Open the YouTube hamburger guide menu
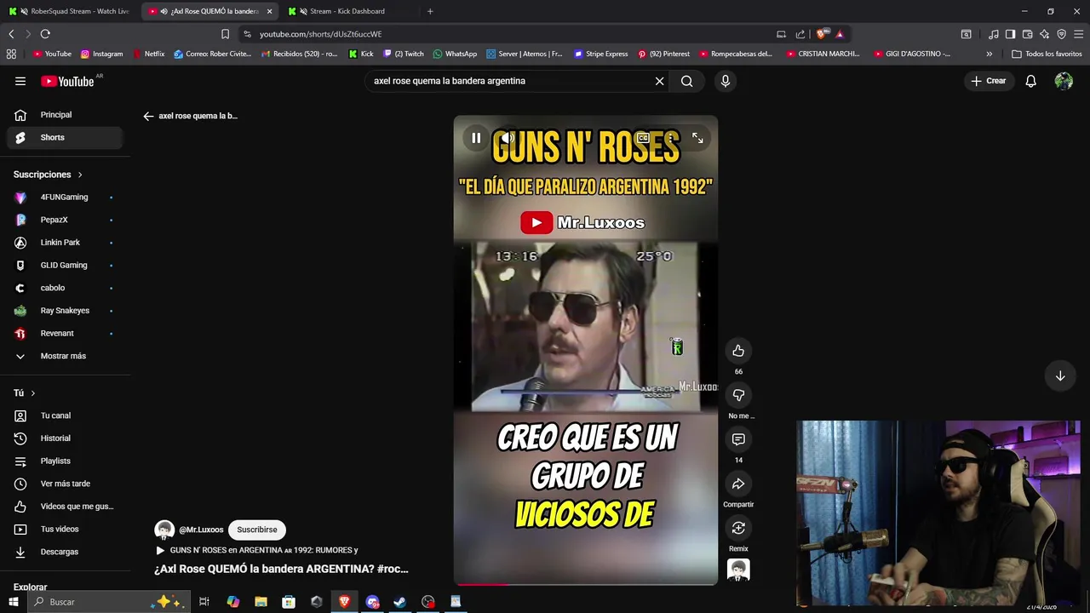The image size is (1090, 613). 20,81
